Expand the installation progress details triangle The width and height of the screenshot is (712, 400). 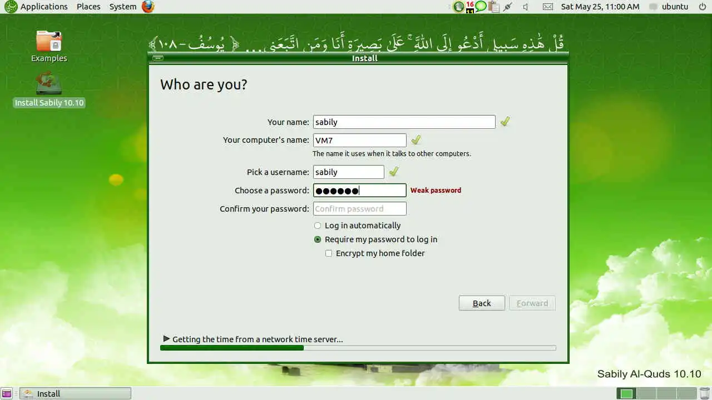pyautogui.click(x=166, y=338)
